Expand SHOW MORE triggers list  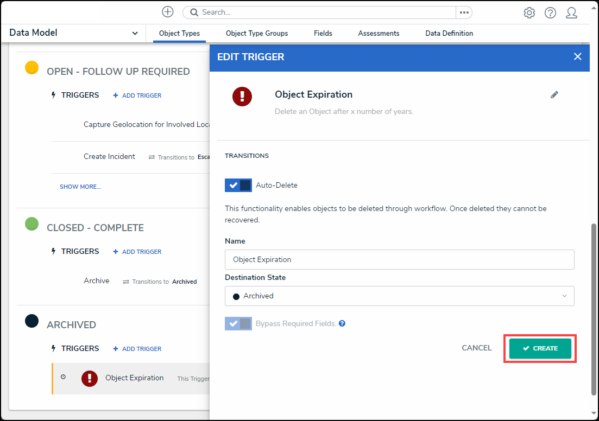(x=80, y=187)
